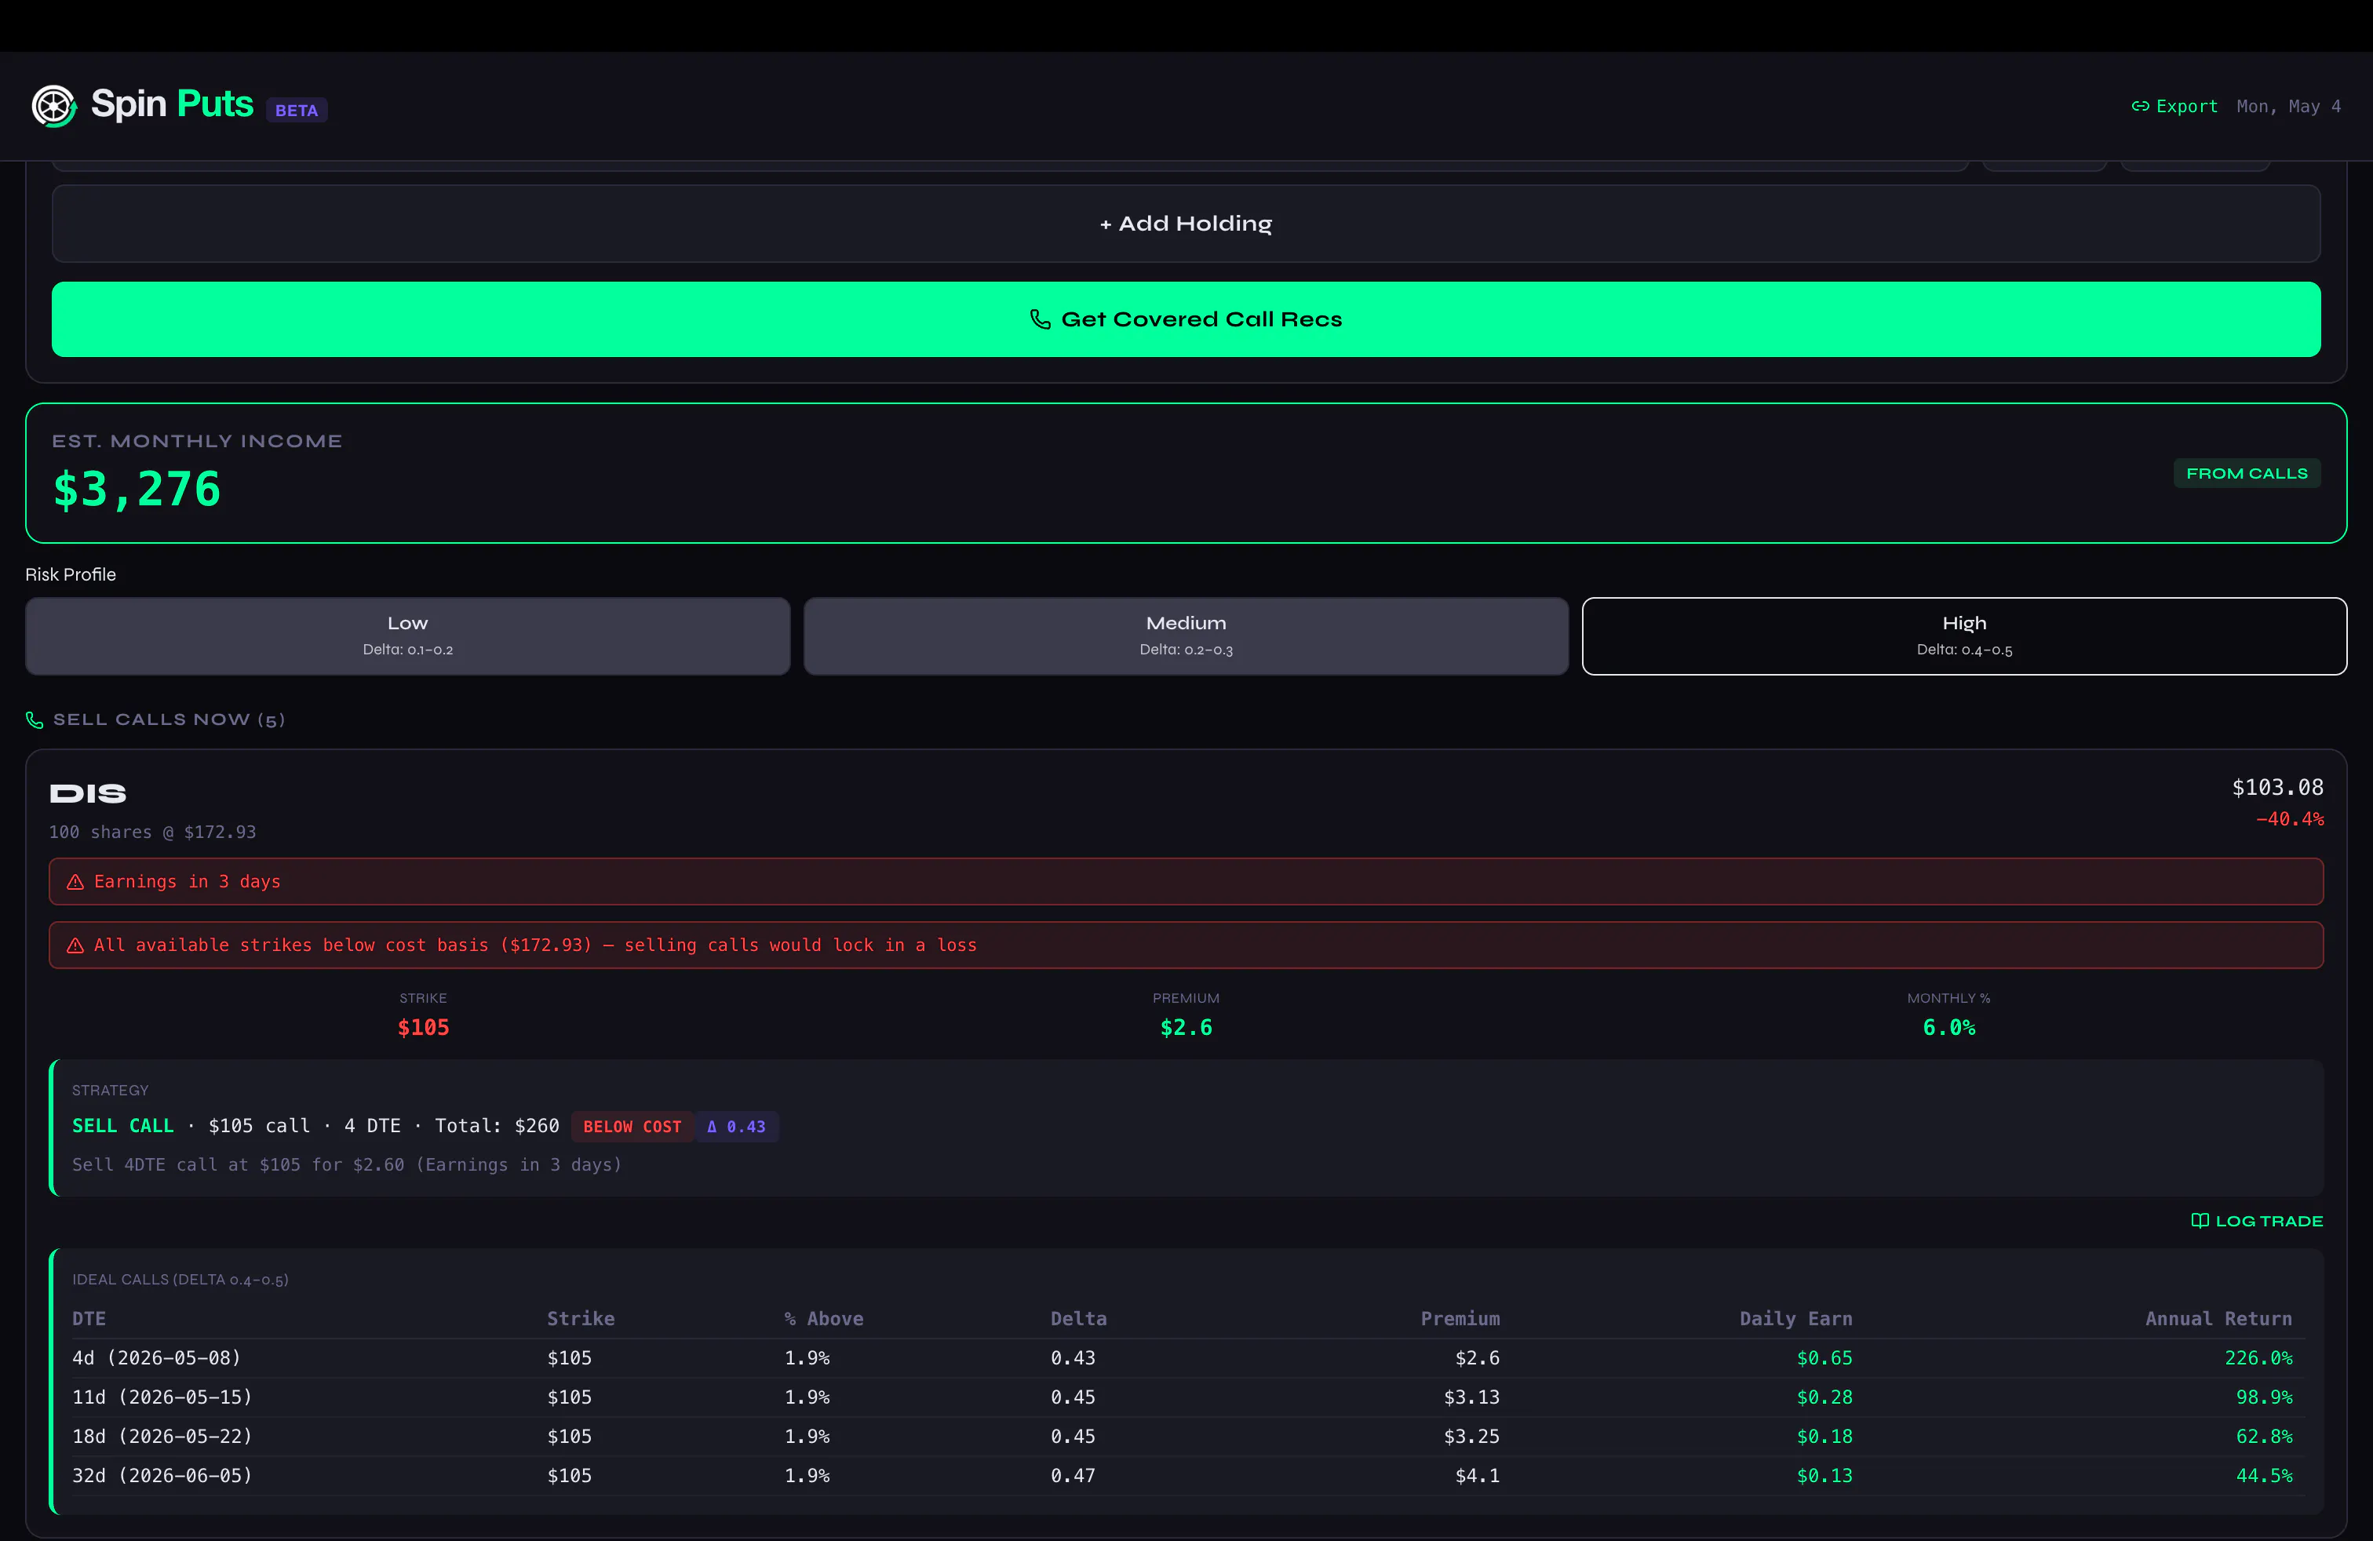Click the Spin Puts wheel logo icon
2373x1541 pixels.
[54, 106]
